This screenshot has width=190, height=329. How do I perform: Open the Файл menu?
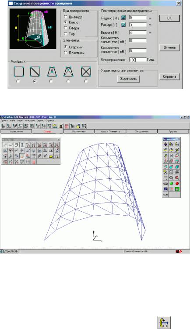(12, 121)
